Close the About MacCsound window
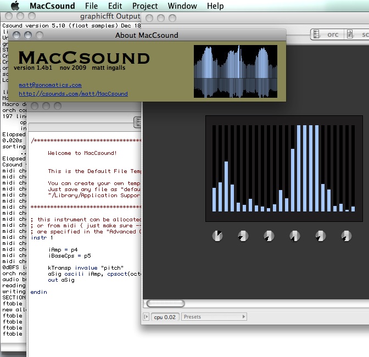Viewport: 369px width, 357px height. [16, 35]
